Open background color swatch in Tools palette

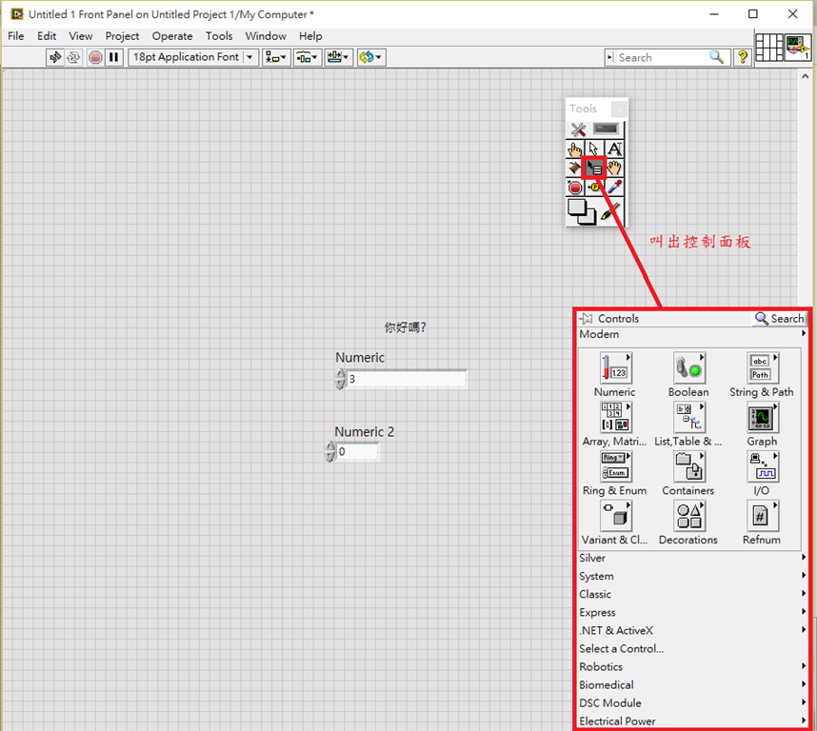tap(588, 218)
